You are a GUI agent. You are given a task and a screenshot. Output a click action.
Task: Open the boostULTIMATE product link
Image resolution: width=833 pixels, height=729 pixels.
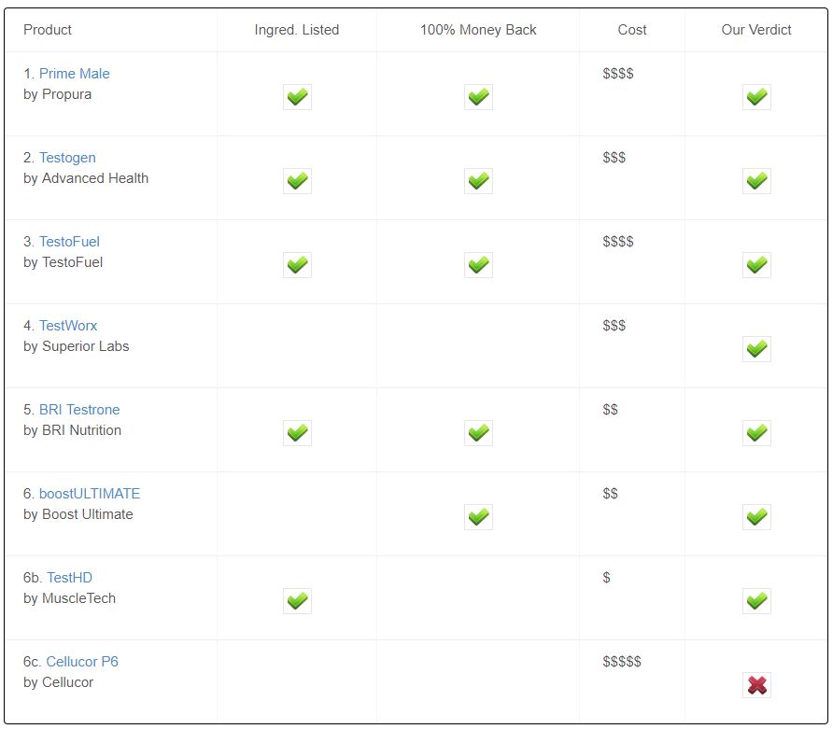pos(90,494)
